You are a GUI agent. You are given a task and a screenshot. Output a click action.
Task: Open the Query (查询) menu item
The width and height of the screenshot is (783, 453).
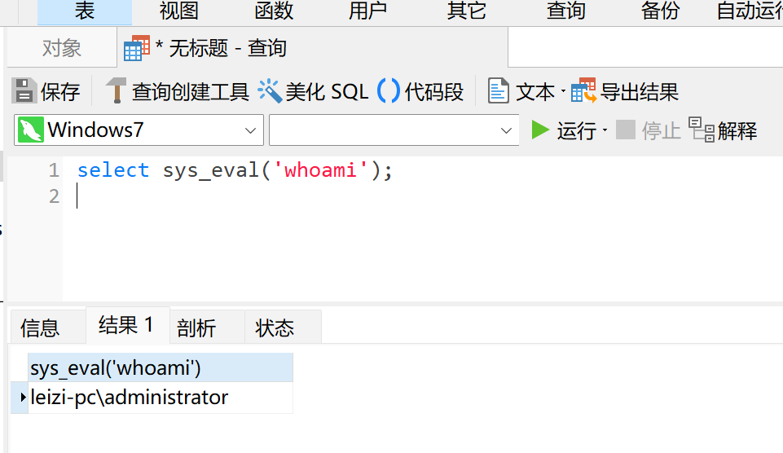[565, 11]
